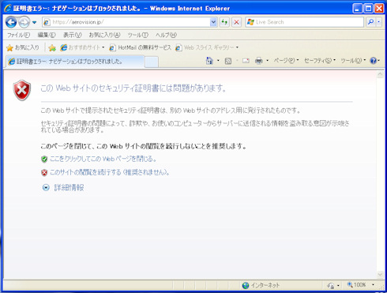
Task: Expand the Print options dropdown arrow
Action: (x=267, y=61)
